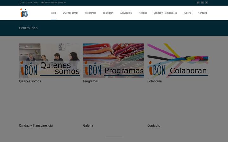
Task: Open the Instagram social icon
Action: pos(202,3)
